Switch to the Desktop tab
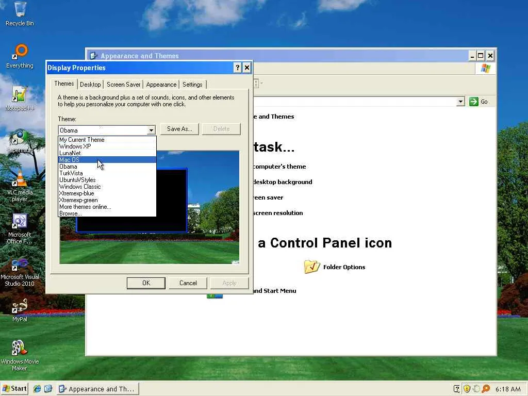The image size is (528, 396). (x=90, y=85)
